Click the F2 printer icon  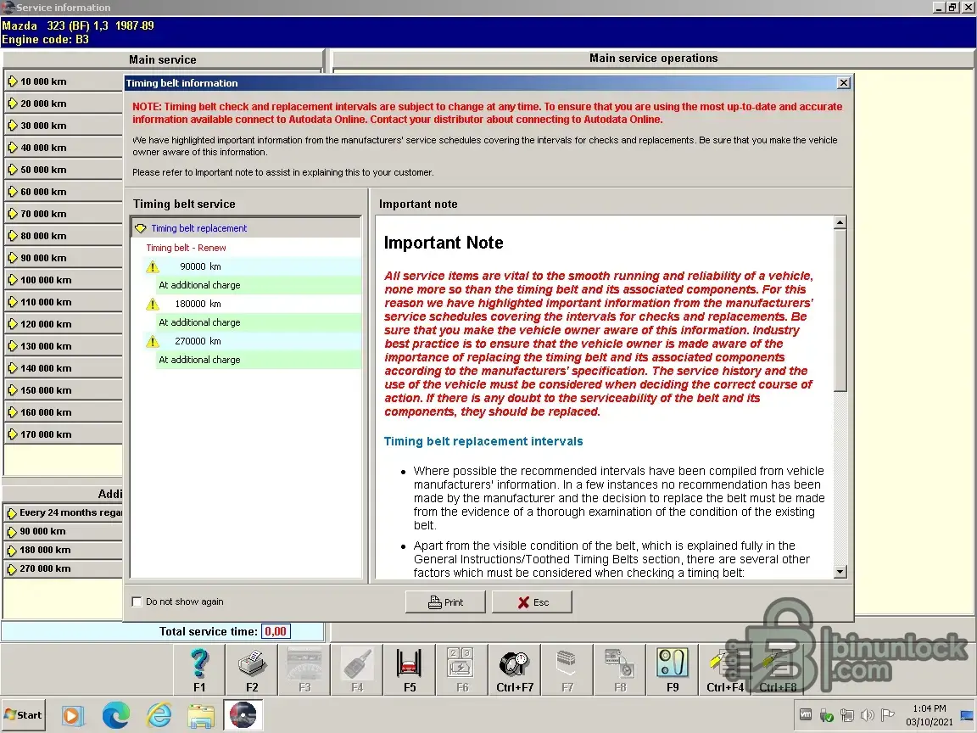point(253,663)
